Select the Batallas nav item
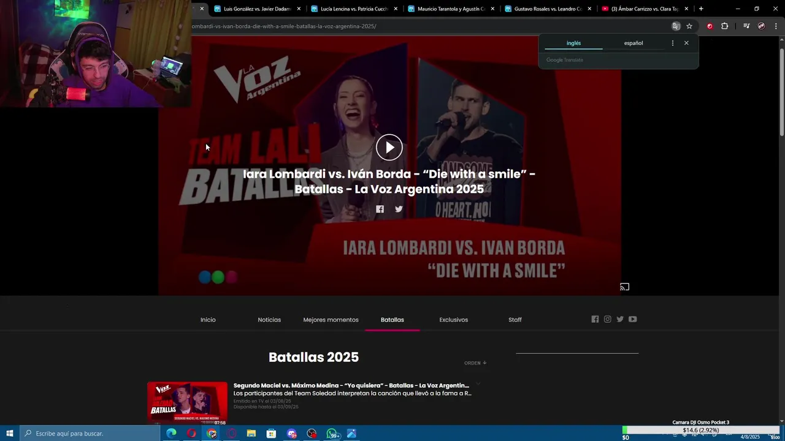 click(392, 320)
